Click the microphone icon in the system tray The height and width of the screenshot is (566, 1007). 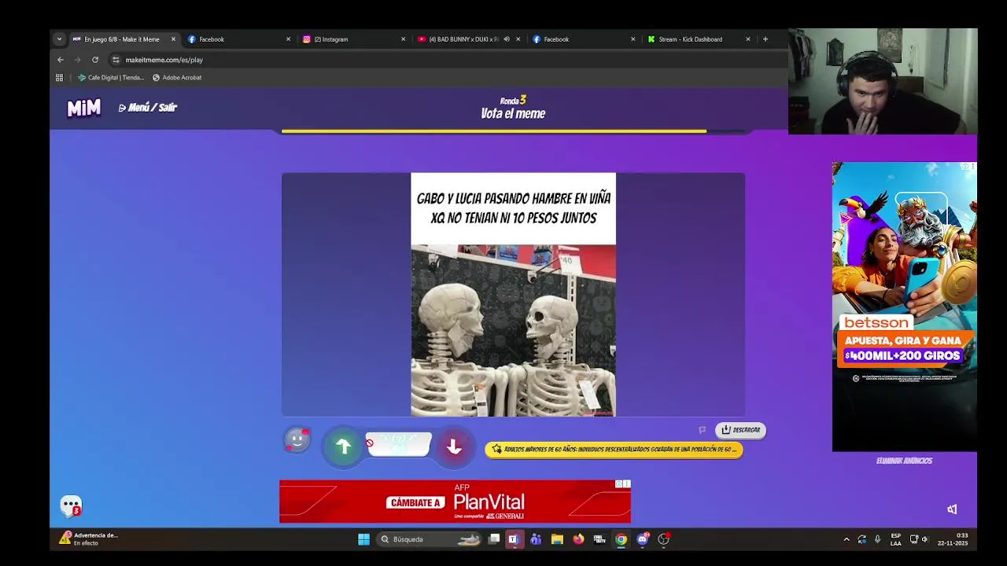pyautogui.click(x=878, y=539)
